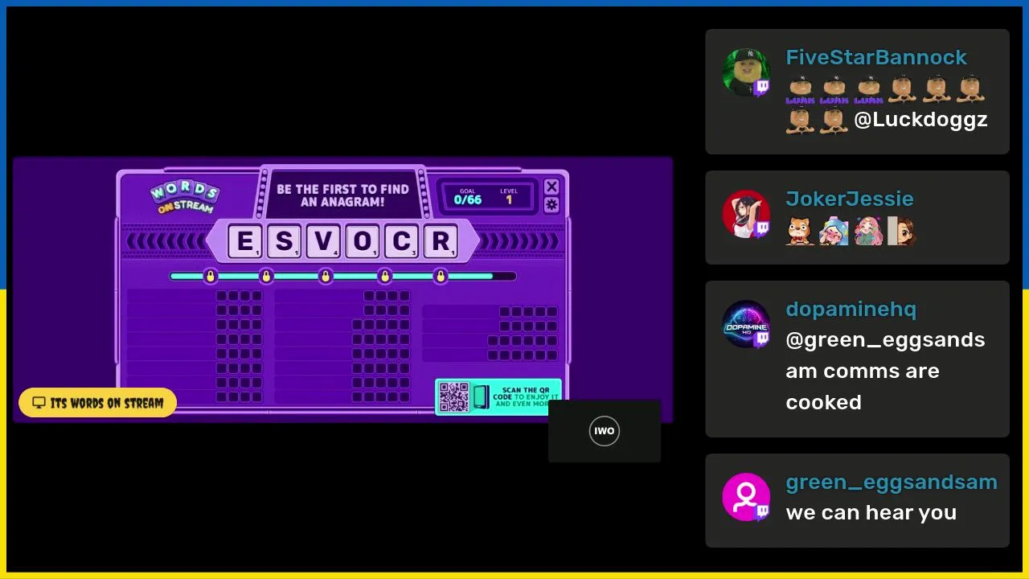Click the JokerJessie username
Viewport: 1029px width, 579px height.
point(850,199)
